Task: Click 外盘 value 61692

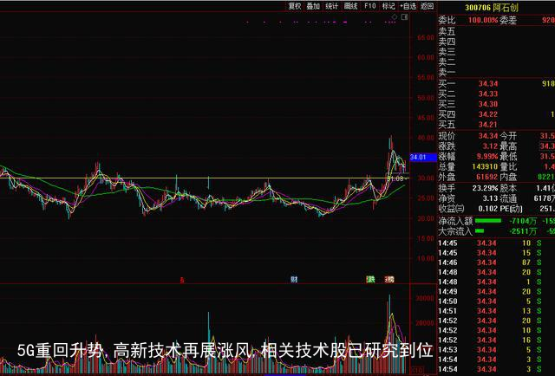Action: 486,177
